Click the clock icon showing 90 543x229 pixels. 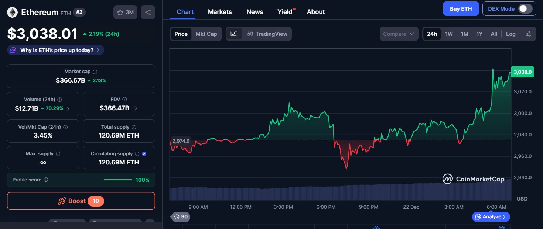[x=177, y=217]
